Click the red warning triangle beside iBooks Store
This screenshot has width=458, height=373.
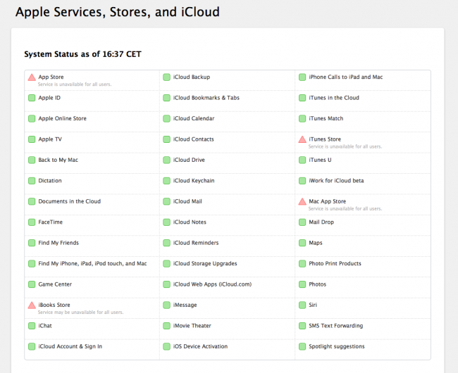coord(32,305)
